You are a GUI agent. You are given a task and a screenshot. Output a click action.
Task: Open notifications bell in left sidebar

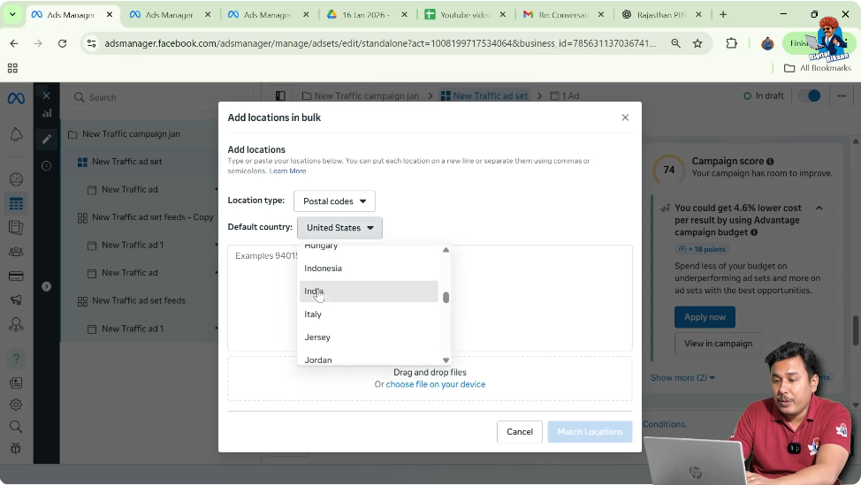coord(16,135)
